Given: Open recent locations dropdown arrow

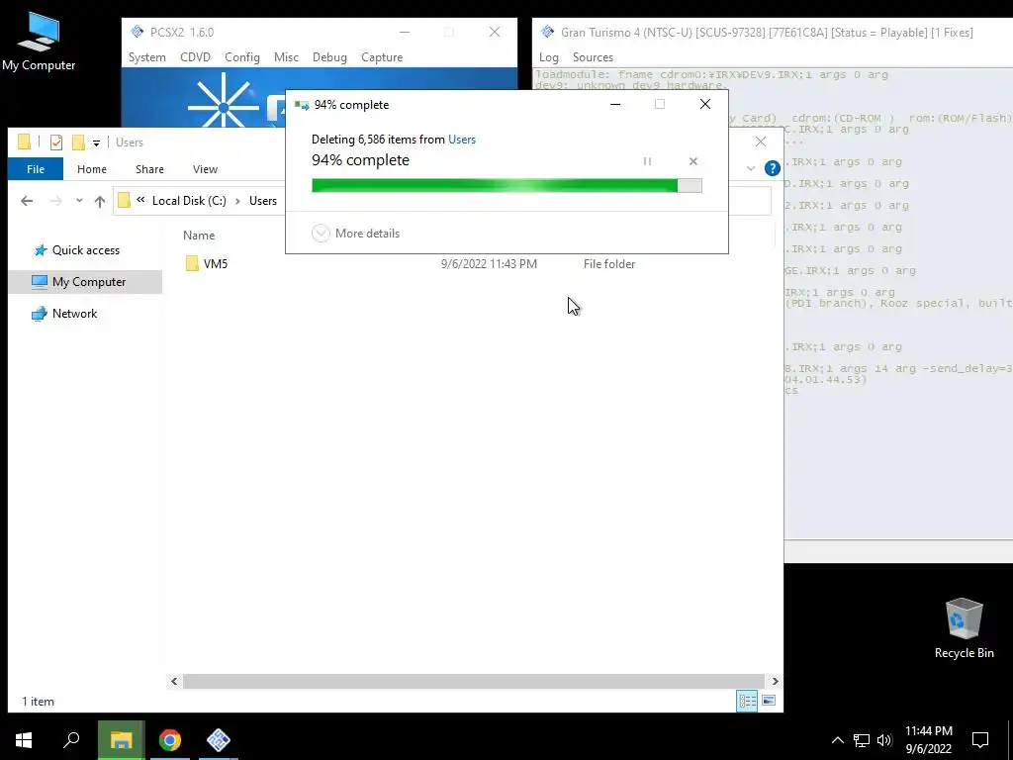Looking at the screenshot, I should coord(79,201).
